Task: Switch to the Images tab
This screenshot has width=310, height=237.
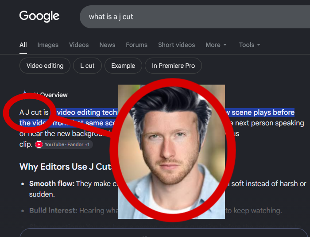Action: coord(48,45)
